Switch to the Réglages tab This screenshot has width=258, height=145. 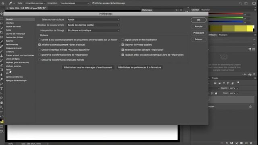coord(223,35)
